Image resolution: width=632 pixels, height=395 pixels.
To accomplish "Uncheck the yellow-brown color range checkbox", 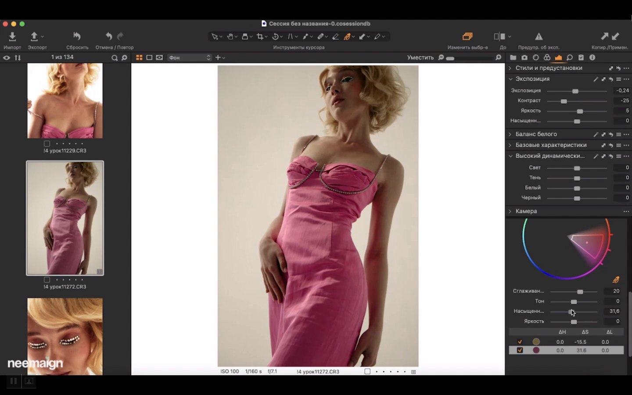I will (x=520, y=342).
